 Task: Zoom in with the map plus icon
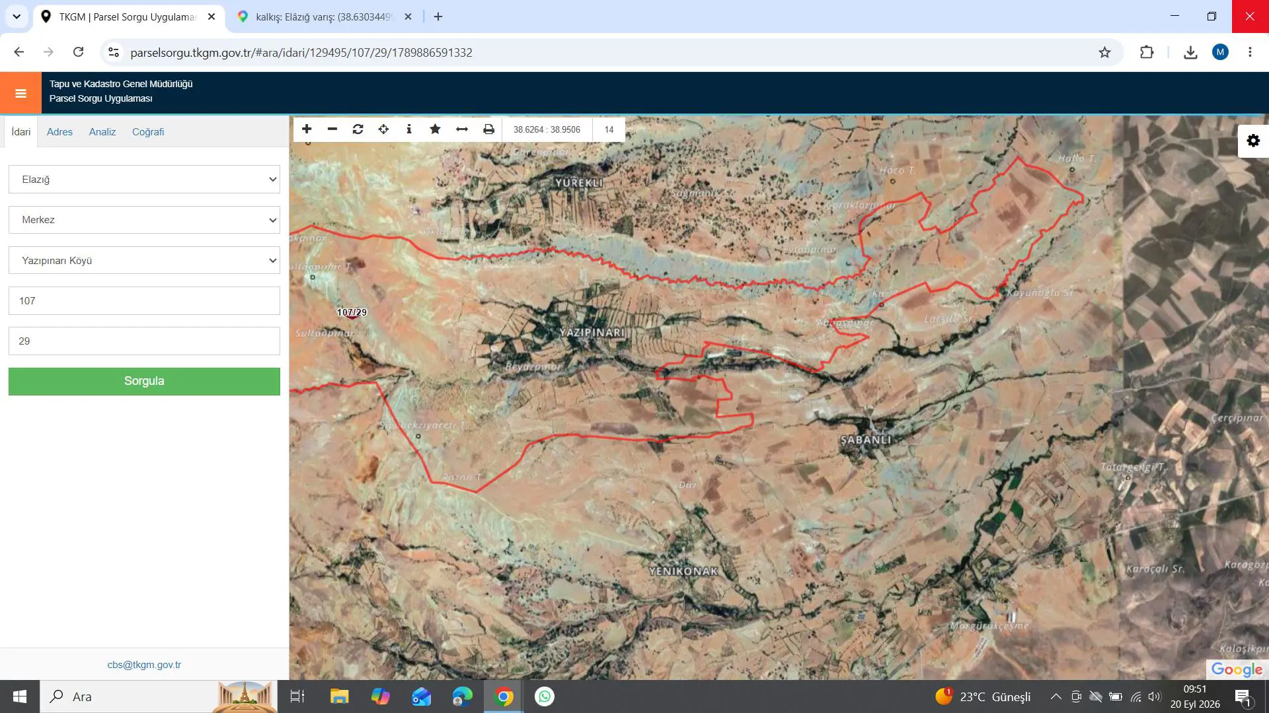tap(307, 129)
